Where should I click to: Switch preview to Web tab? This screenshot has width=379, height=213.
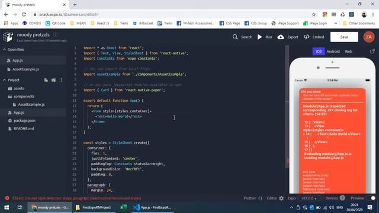(348, 51)
